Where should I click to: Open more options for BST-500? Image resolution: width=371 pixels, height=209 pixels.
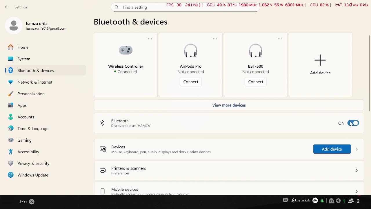coord(280,39)
